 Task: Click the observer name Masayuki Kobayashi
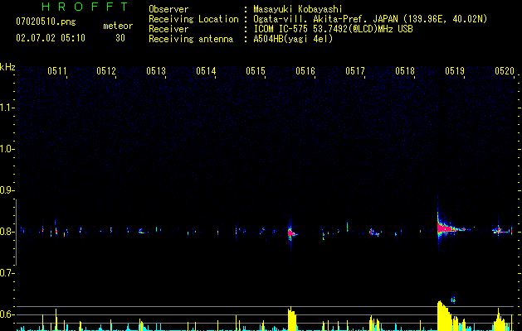pos(298,9)
